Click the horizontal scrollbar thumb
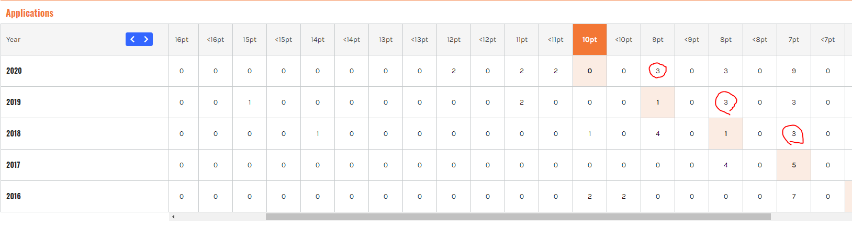Image resolution: width=852 pixels, height=228 pixels. pyautogui.click(x=518, y=216)
